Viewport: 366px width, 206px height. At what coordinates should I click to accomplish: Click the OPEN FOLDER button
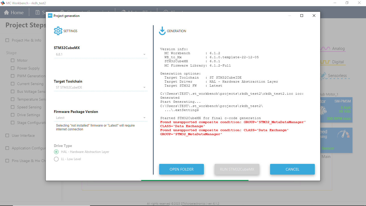click(181, 169)
